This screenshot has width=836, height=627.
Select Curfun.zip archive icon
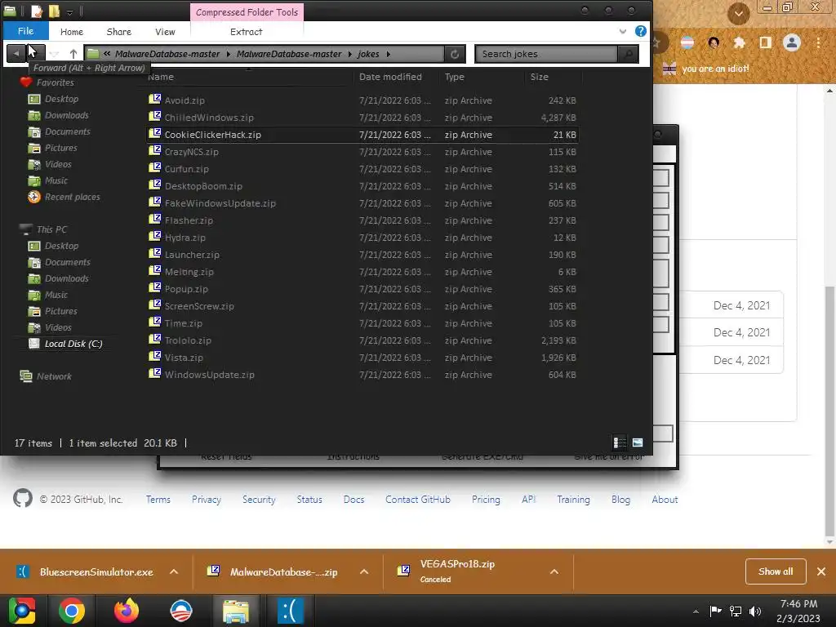tap(154, 167)
